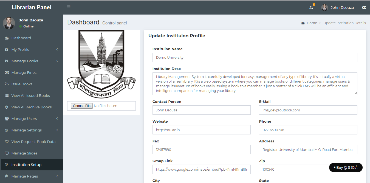Expand the Manage Books submenu chevron

tap(57, 61)
